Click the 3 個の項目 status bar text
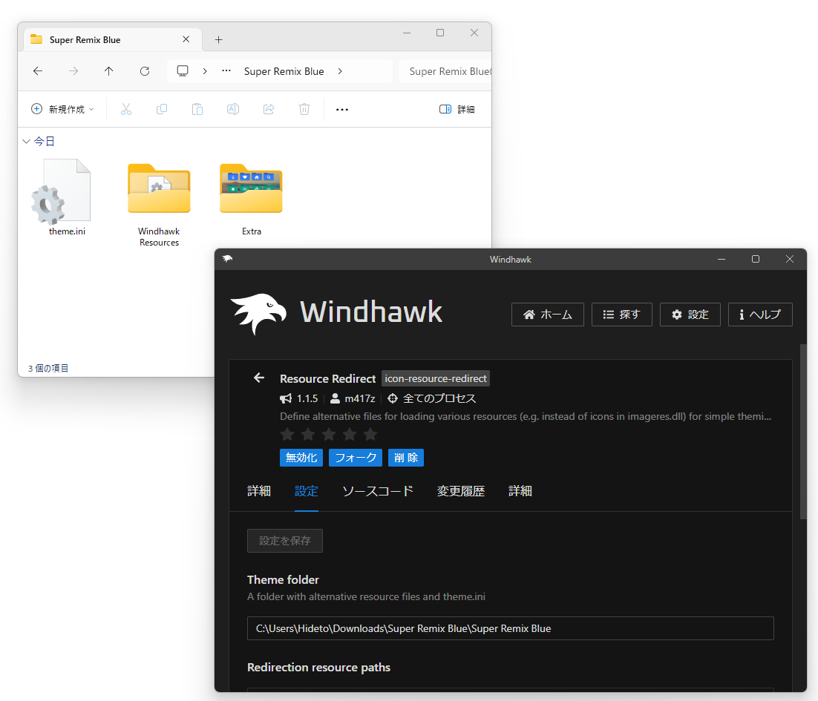The height and width of the screenshot is (701, 818). coord(48,368)
